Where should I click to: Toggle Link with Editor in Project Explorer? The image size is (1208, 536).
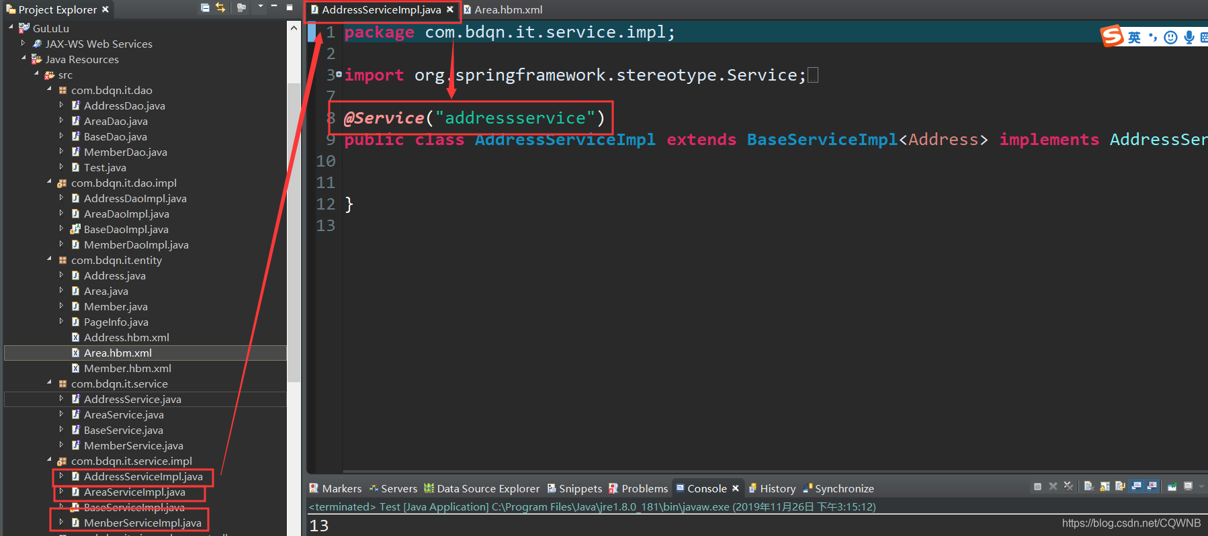(220, 7)
